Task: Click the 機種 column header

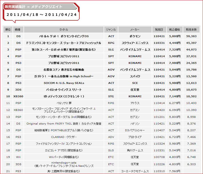Action: tap(18, 30)
